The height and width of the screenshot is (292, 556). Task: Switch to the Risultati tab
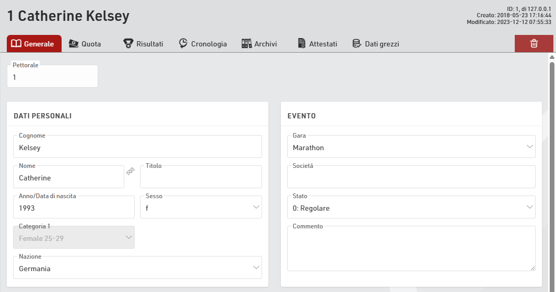149,44
